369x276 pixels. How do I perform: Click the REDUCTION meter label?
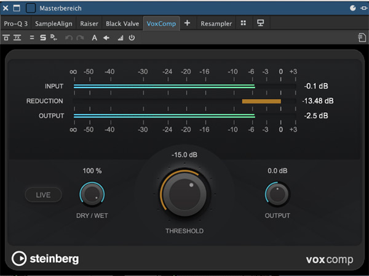point(45,101)
